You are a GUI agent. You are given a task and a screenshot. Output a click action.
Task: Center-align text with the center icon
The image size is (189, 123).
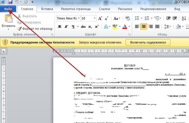click(x=143, y=27)
